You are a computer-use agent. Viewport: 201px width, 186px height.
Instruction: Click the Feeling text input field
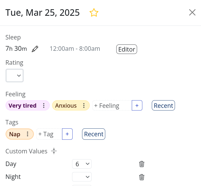click(112, 105)
